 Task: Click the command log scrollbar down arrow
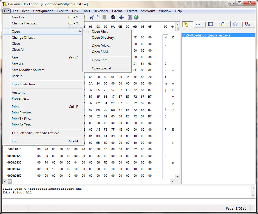pyautogui.click(x=253, y=196)
